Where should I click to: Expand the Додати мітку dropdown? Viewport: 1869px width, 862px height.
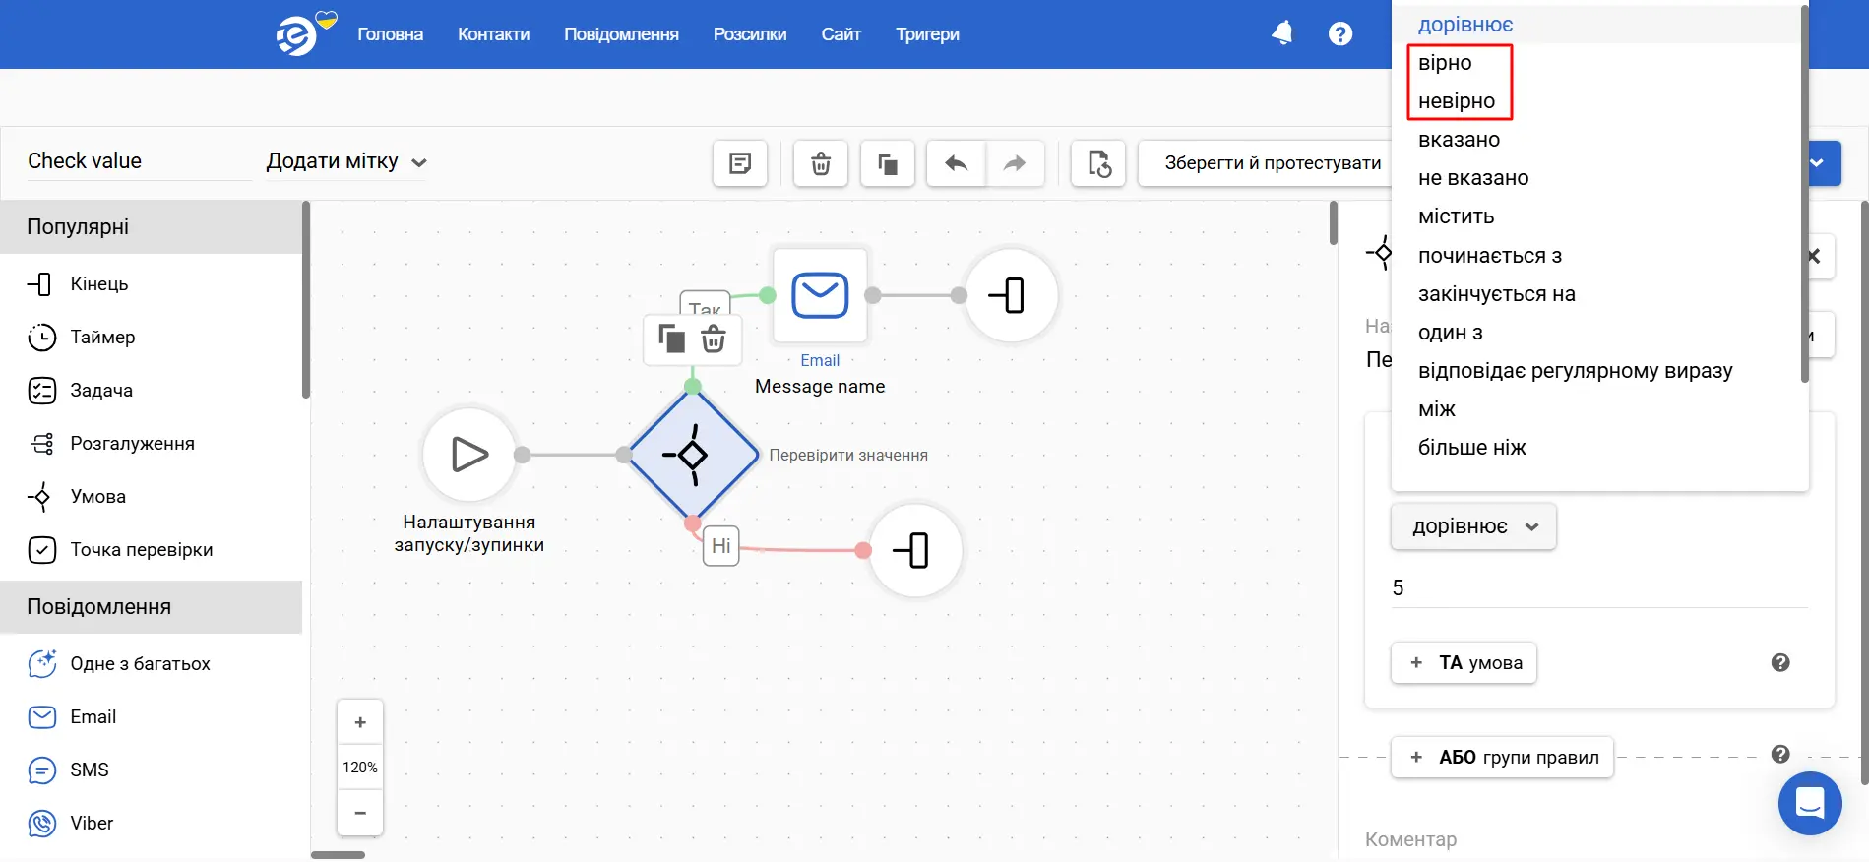(x=346, y=161)
